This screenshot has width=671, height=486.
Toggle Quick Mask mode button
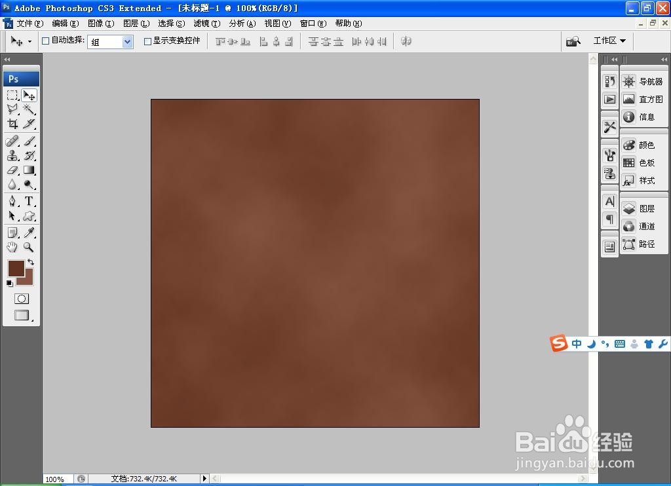(22, 299)
